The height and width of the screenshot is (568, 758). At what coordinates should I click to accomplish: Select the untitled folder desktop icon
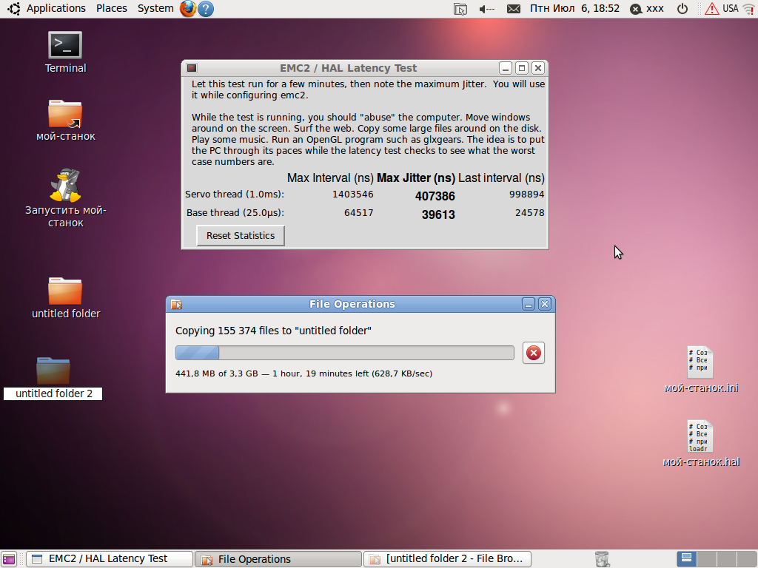tap(65, 291)
